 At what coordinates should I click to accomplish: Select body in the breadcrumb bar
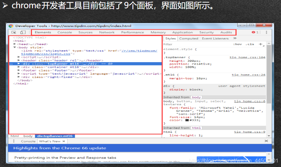point(28,136)
